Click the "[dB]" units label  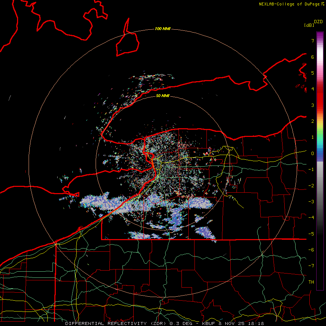click(x=309, y=25)
